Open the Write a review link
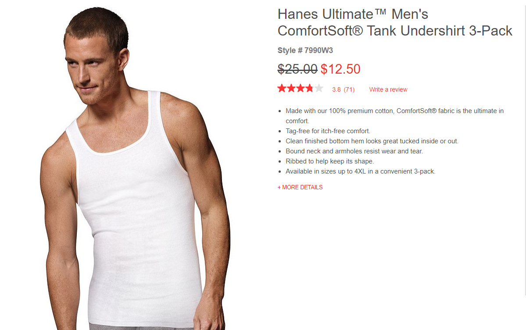This screenshot has height=330, width=526. coord(388,89)
